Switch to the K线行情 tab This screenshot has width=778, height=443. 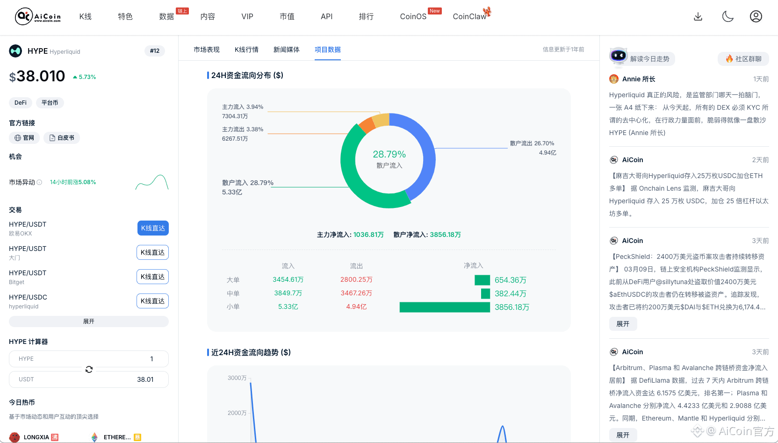click(247, 50)
